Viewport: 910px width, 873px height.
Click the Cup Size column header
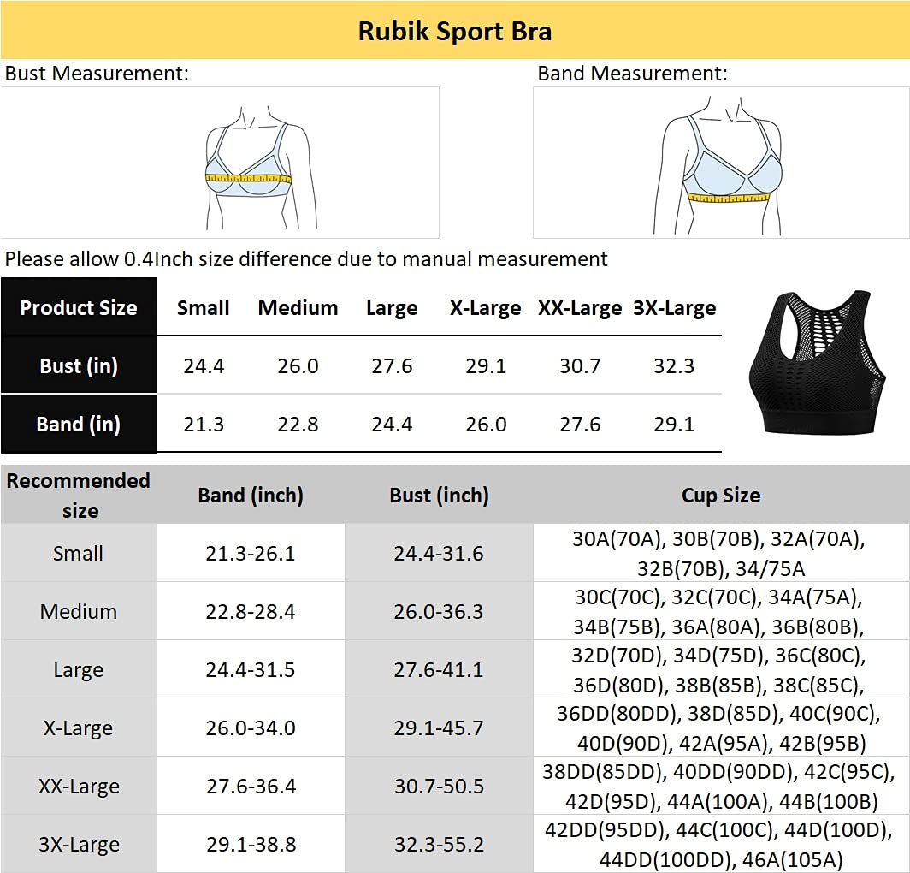pos(720,495)
